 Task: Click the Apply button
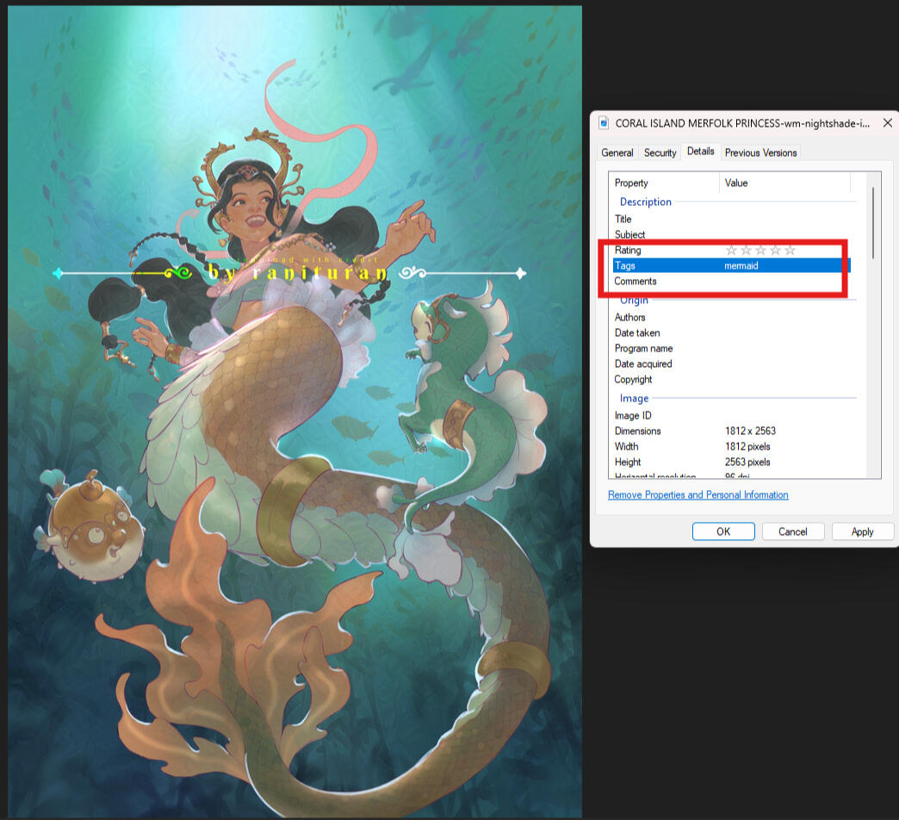point(862,531)
